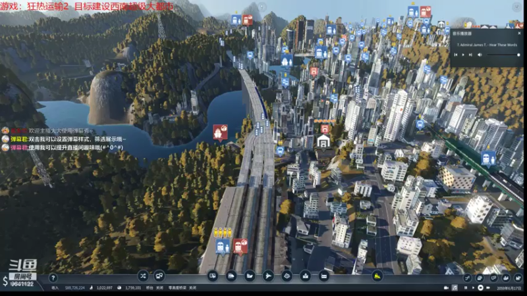Pause the game simulation
This screenshot has width=527, height=296.
coord(466,287)
